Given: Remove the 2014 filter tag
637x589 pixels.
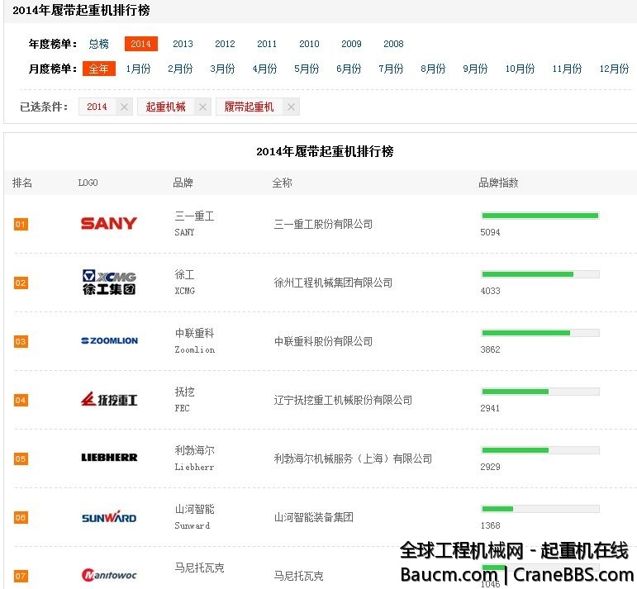Looking at the screenshot, I should (124, 107).
